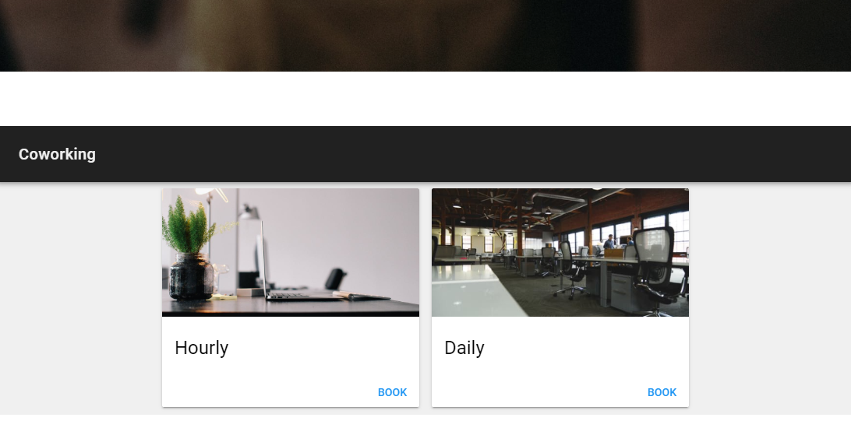Click the ceiling fan in Daily photo
The height and width of the screenshot is (435, 851).
point(493,197)
